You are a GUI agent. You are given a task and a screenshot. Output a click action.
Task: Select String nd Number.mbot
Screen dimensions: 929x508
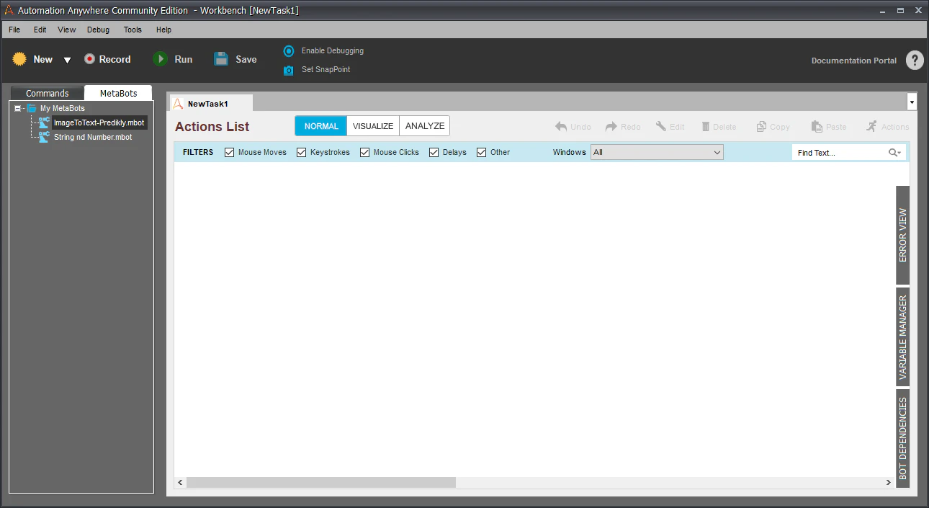[93, 137]
